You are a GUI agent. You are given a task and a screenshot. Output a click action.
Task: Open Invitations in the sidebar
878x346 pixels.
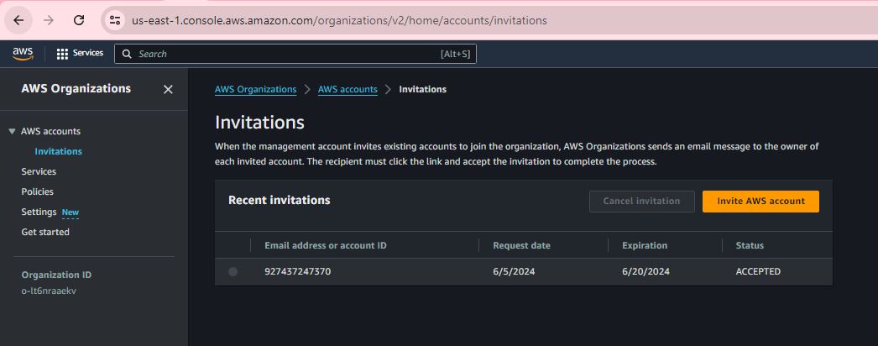58,152
